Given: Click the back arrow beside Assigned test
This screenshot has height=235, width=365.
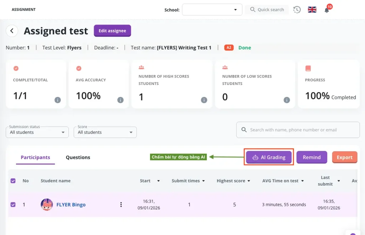Looking at the screenshot, I should click(12, 31).
